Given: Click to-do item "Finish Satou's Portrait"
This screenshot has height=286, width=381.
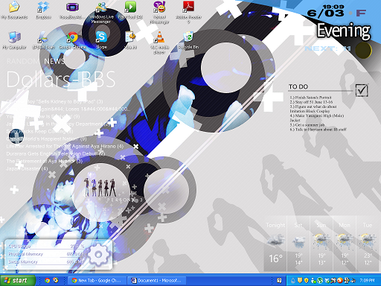Looking at the screenshot, I should pyautogui.click(x=311, y=98).
